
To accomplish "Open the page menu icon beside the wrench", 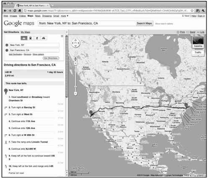I will 198,10.
